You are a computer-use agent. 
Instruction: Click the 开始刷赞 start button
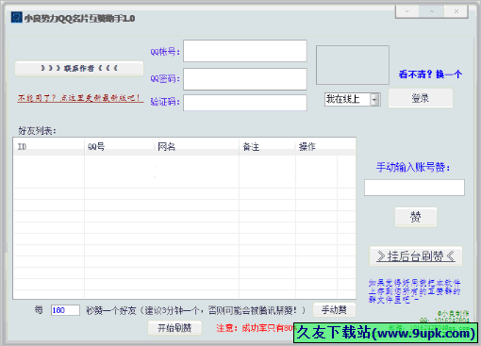[x=174, y=328]
